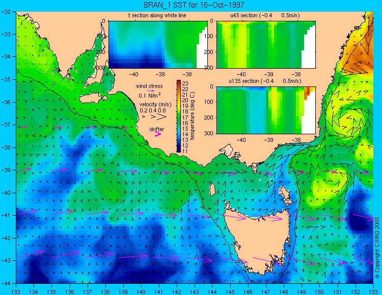Click the 'temperature (deg C)' colorbar label
Image resolution: width=382 pixels, height=295 pixels.
[x=193, y=116]
